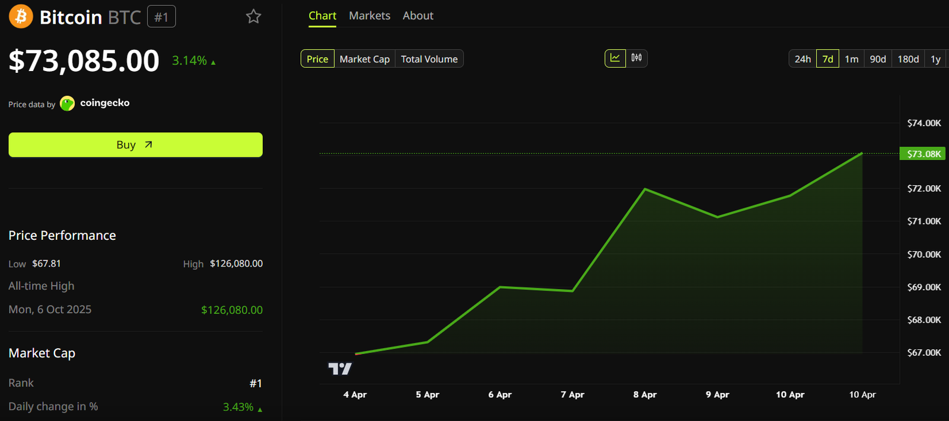Switch to candlestick chart view icon

636,58
